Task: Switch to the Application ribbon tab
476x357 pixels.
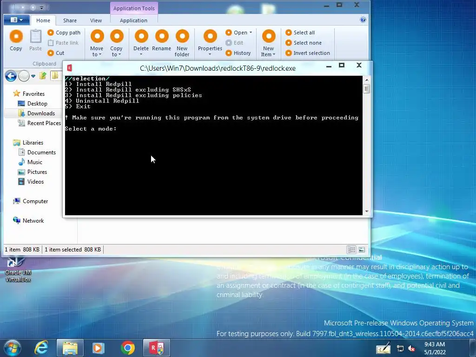Action: (x=133, y=20)
